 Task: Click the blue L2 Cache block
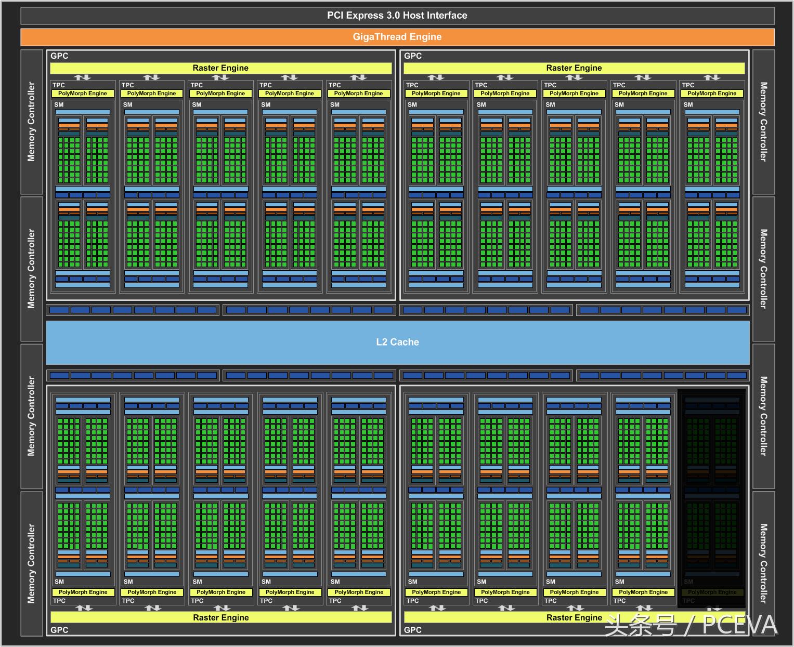[x=397, y=342]
